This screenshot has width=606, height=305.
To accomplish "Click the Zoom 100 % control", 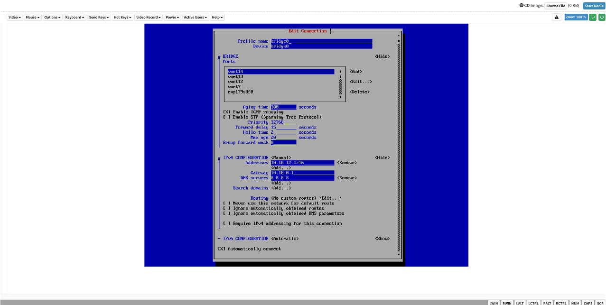I will point(576,17).
